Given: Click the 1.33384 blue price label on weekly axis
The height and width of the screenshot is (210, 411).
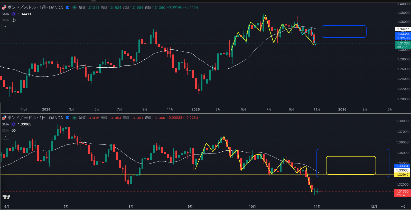Looking at the screenshot, I should [403, 34].
